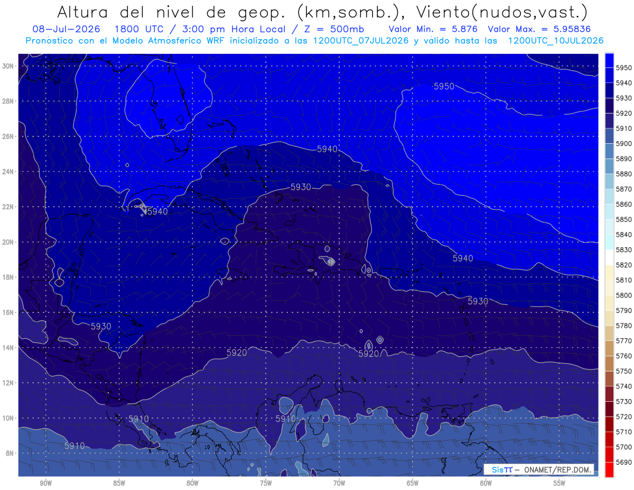The image size is (634, 490).
Task: Click the 'ONAMET/REP.DOM.' credit label
Action: [x=557, y=469]
